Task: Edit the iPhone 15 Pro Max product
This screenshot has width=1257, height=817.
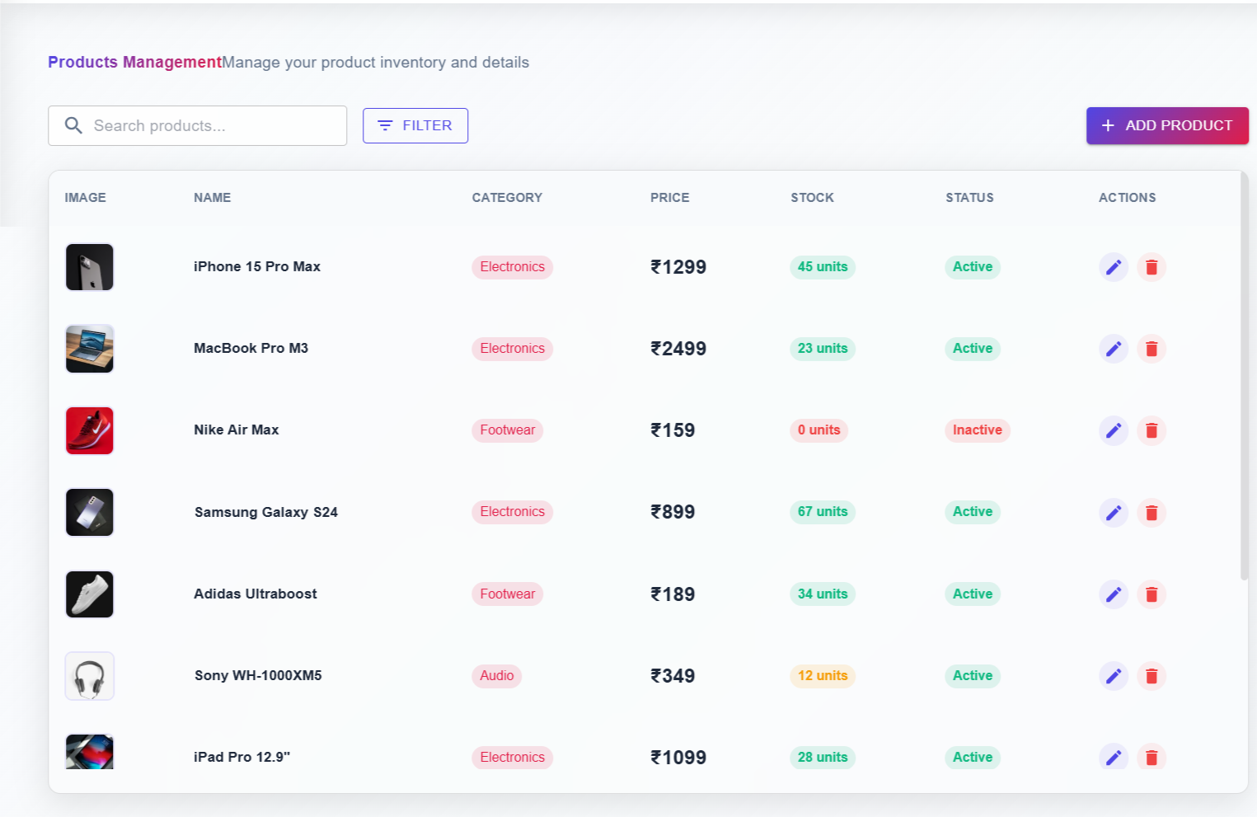Action: point(1113,267)
